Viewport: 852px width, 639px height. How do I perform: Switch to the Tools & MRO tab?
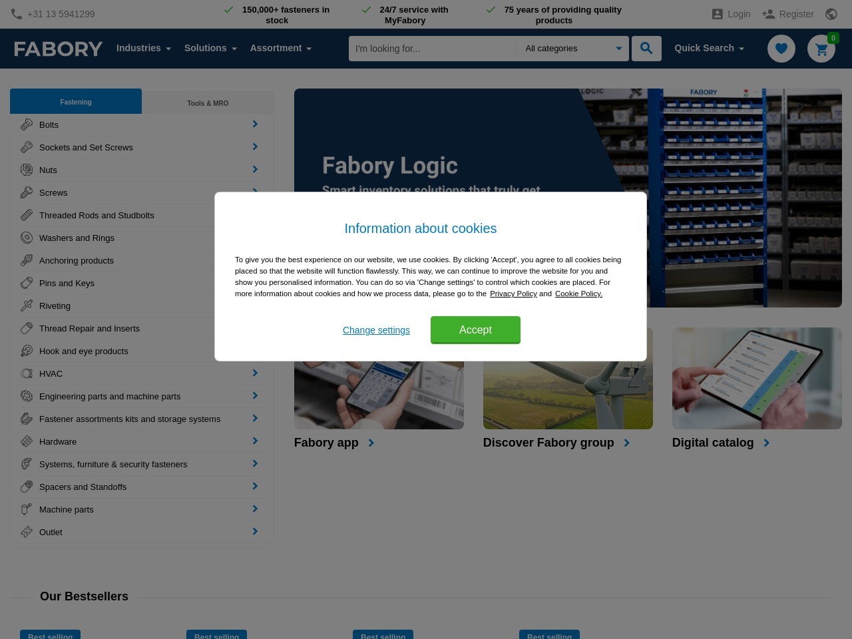tap(208, 103)
